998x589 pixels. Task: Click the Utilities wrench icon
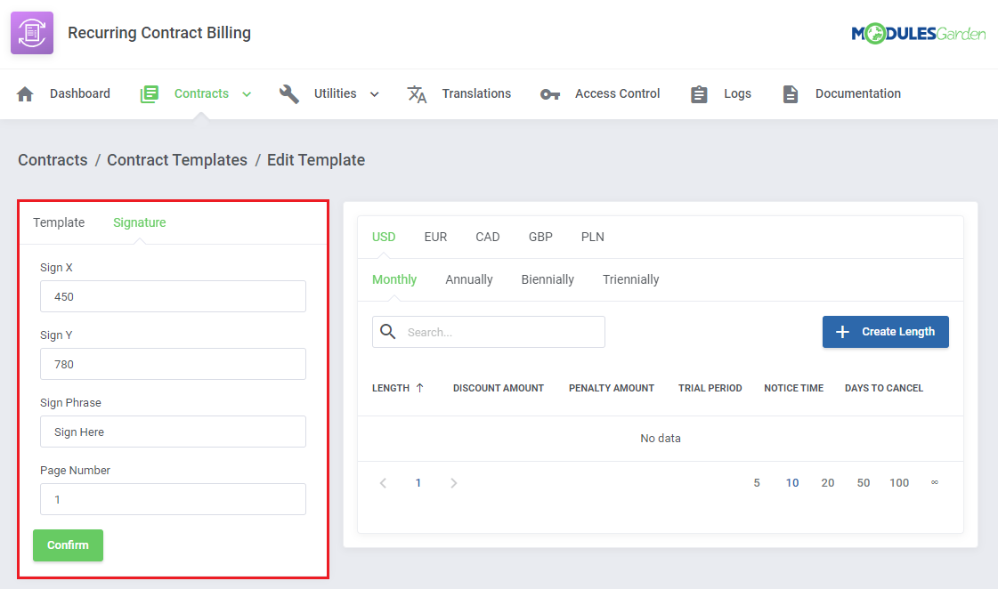pyautogui.click(x=289, y=94)
